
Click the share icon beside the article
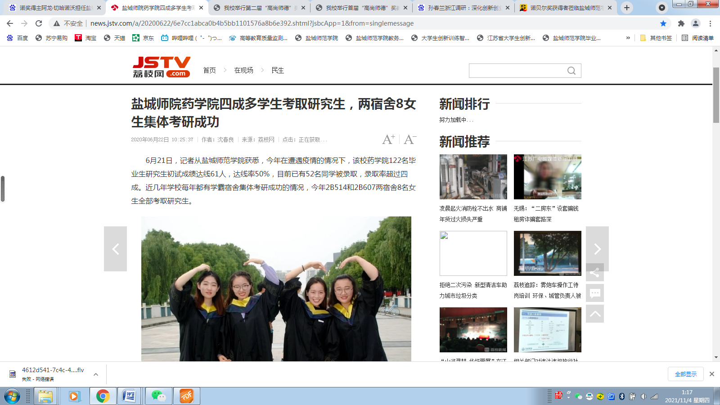click(x=594, y=273)
